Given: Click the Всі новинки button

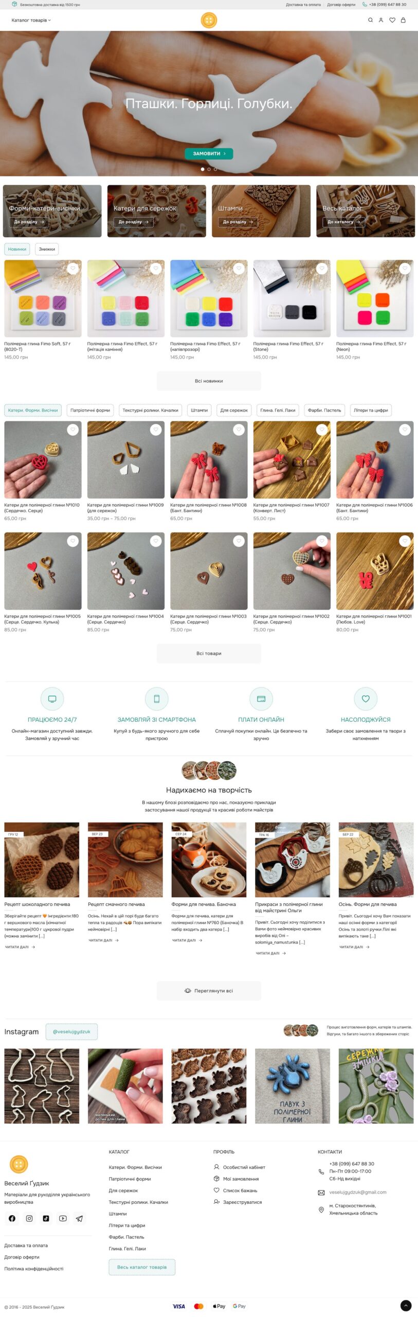Looking at the screenshot, I should pyautogui.click(x=209, y=381).
